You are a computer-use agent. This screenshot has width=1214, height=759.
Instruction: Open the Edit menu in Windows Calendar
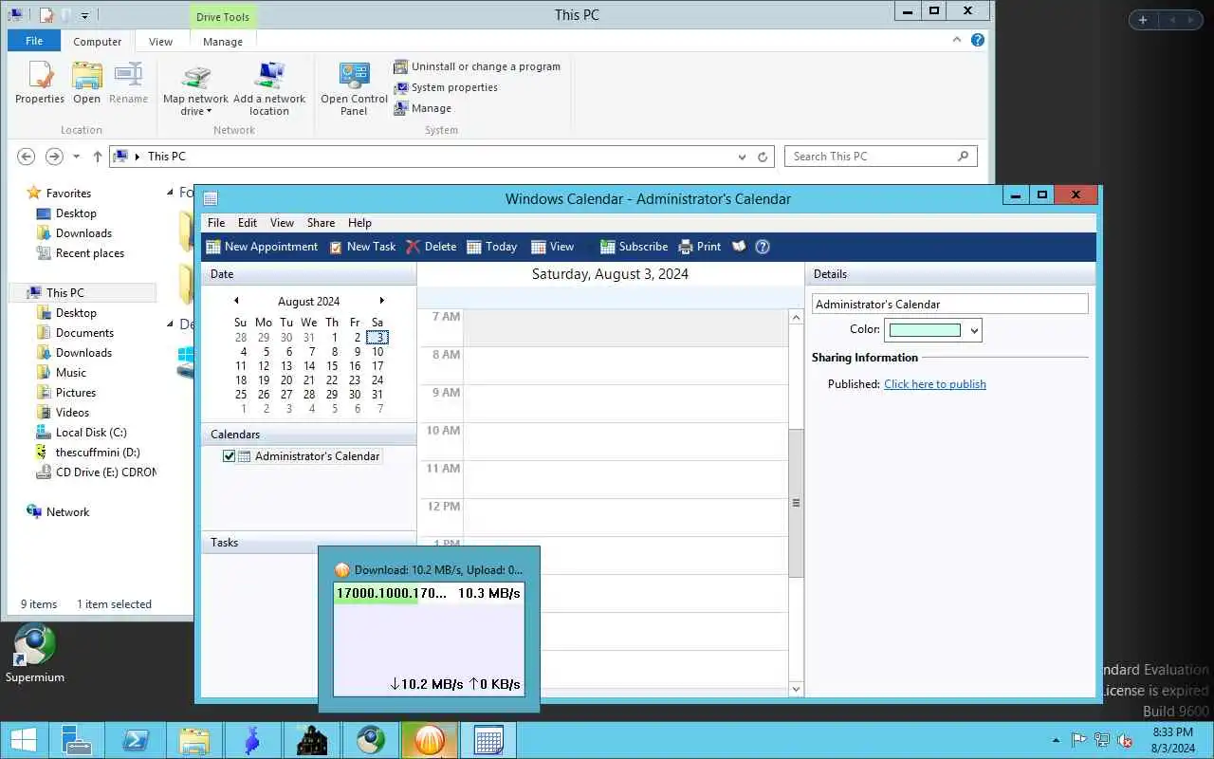coord(248,223)
